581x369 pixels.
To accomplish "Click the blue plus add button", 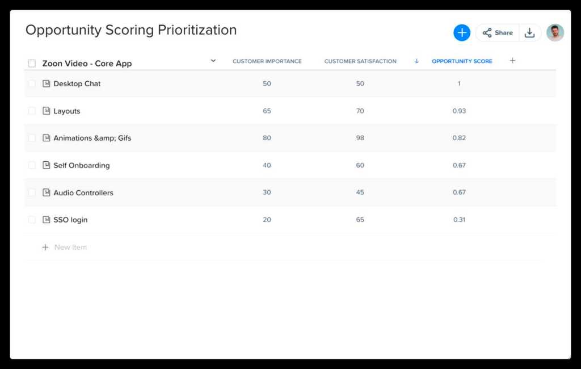I will [462, 32].
